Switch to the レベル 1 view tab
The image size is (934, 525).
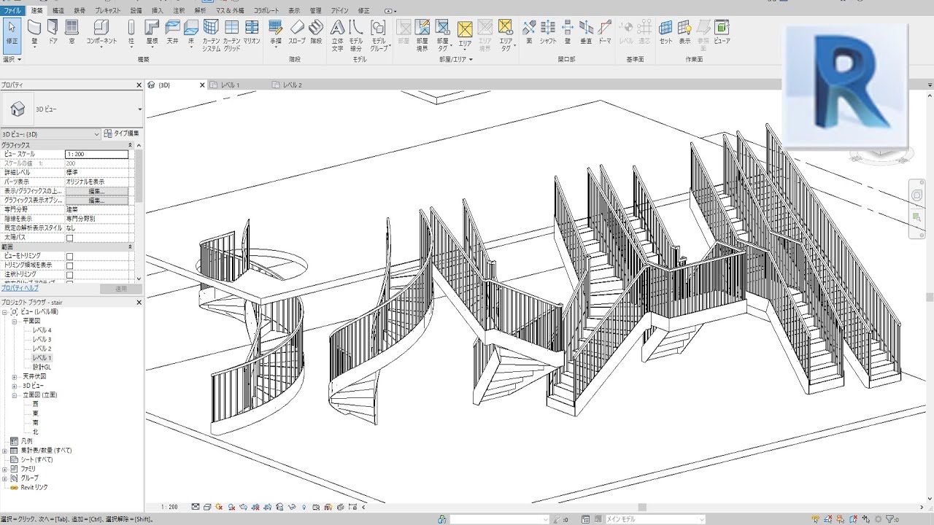(230, 85)
